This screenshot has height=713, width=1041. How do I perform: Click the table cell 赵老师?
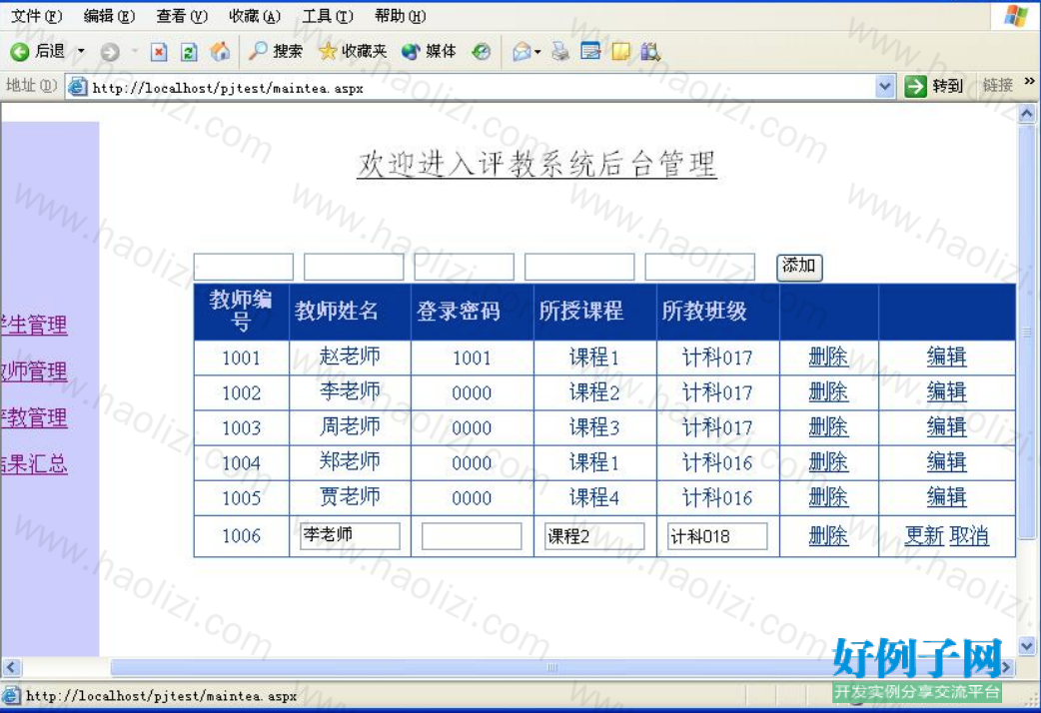(x=350, y=357)
